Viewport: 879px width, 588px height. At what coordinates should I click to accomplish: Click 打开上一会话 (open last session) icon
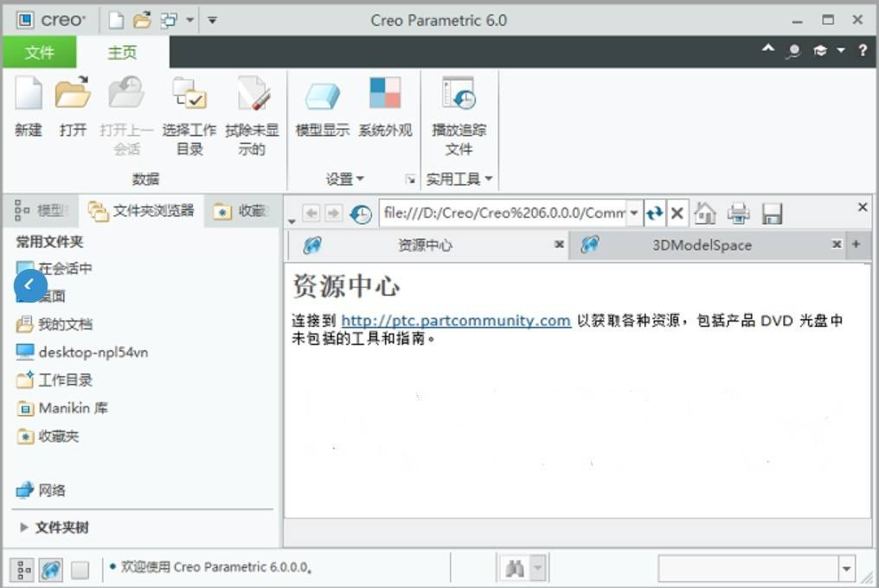(126, 93)
